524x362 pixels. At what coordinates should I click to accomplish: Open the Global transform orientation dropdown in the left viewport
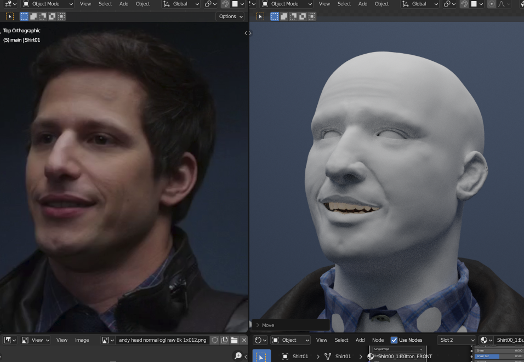(x=181, y=4)
